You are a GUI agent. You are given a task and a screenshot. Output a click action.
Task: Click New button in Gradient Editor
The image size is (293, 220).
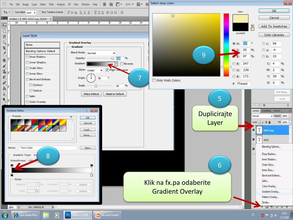88,148
